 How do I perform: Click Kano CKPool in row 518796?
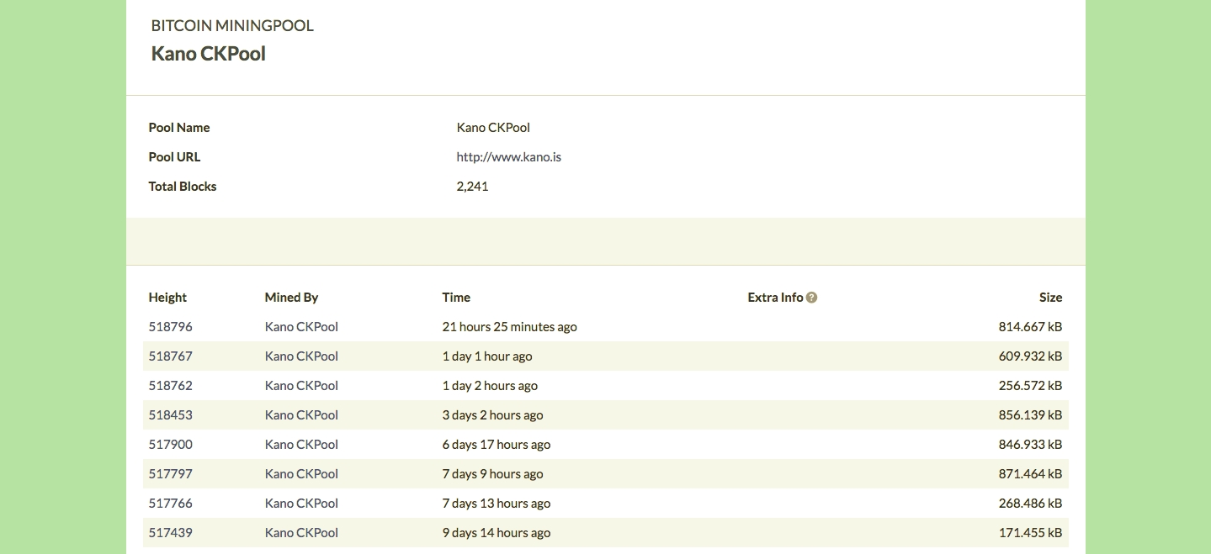pyautogui.click(x=301, y=327)
